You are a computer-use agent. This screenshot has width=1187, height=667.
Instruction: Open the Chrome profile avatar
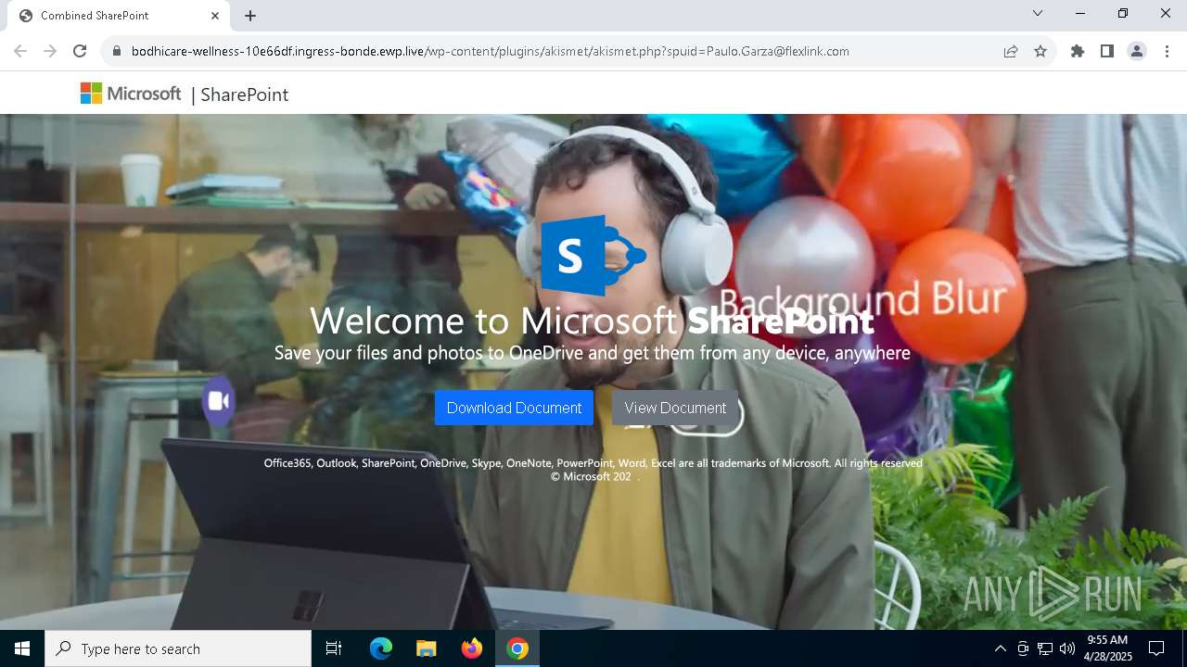pyautogui.click(x=1137, y=51)
